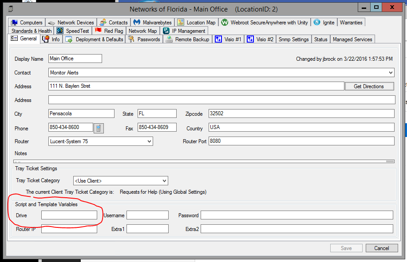This screenshot has height=262, width=407.
Task: Click the phone dialer icon beside Phone
Action: point(99,128)
